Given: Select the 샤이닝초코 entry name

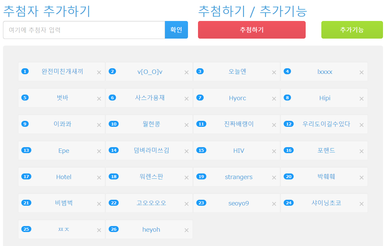Looking at the screenshot, I should [326, 203].
